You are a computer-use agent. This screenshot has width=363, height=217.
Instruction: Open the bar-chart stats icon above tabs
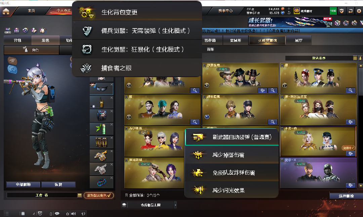click(17, 30)
